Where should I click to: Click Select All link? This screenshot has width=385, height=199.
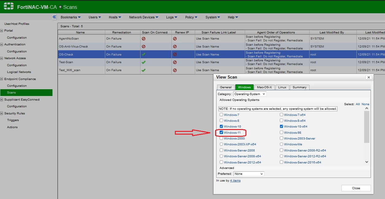358,104
